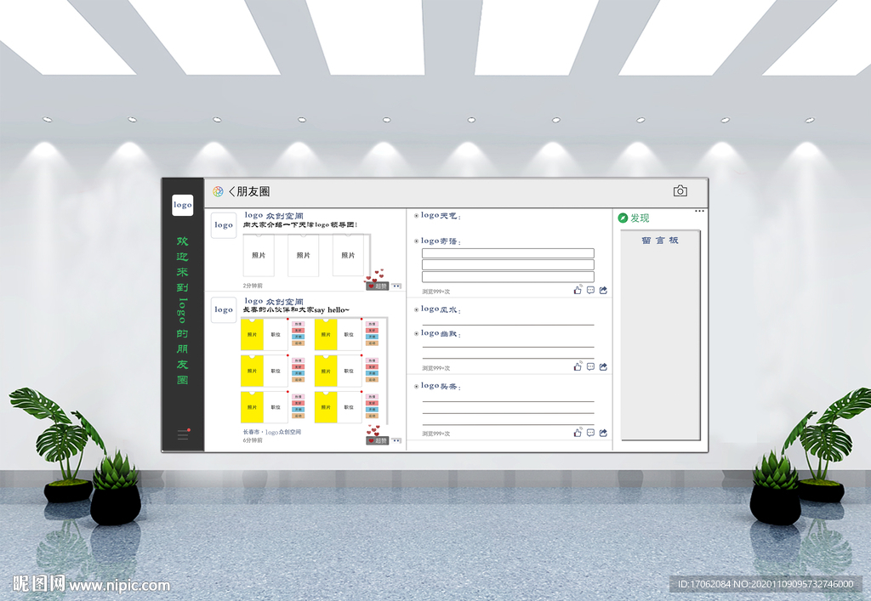The height and width of the screenshot is (601, 871).
Task: Click the text '向大家介绍一下天津logo领导团!'
Action: point(300,224)
